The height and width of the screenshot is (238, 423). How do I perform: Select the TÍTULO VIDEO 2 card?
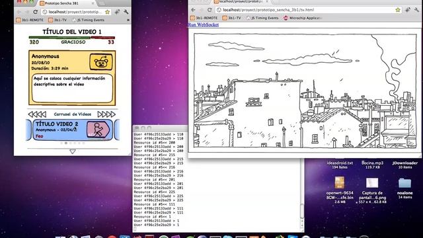(x=73, y=130)
